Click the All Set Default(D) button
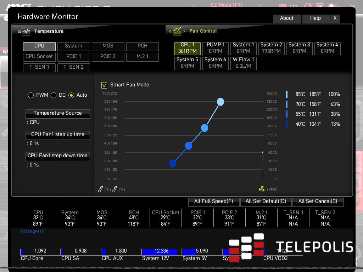Viewport: 363px width, 272px height. click(x=266, y=202)
